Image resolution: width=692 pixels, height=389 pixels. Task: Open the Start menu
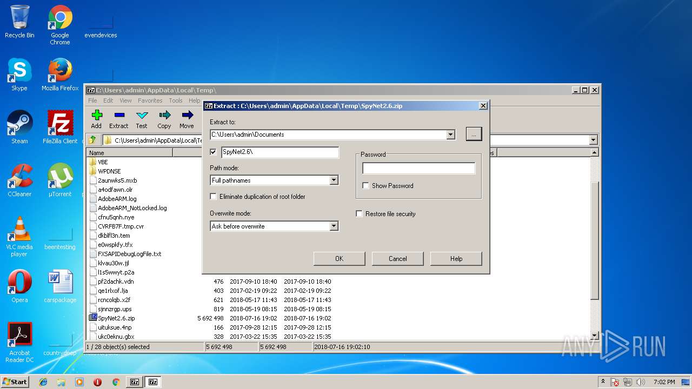[x=15, y=382]
